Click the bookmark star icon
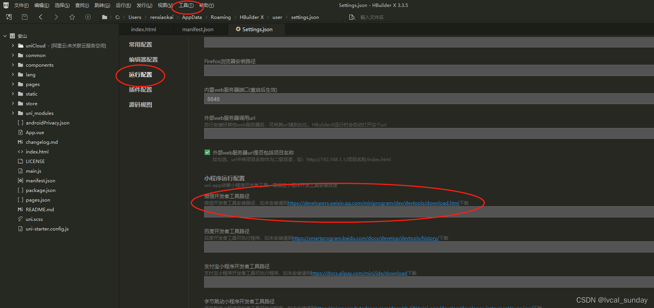Viewport: 654px width, 308px height. pos(72,17)
